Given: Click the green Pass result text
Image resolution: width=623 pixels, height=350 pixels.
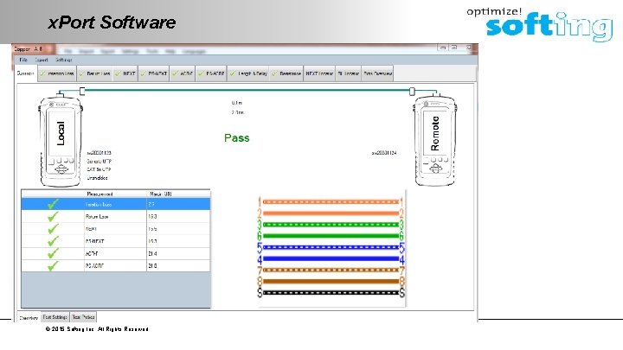Looking at the screenshot, I should 237,138.
